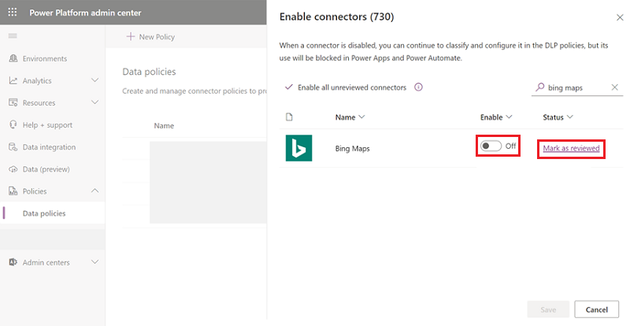The height and width of the screenshot is (326, 630).
Task: Toggle the Bing Maps enable switch
Action: pos(490,146)
